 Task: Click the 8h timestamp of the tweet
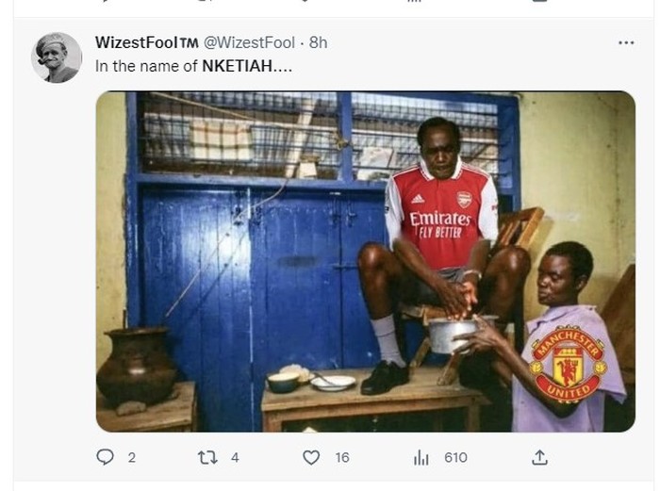[319, 42]
